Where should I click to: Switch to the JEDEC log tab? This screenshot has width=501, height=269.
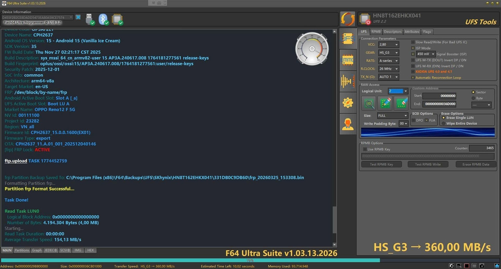click(x=50, y=250)
